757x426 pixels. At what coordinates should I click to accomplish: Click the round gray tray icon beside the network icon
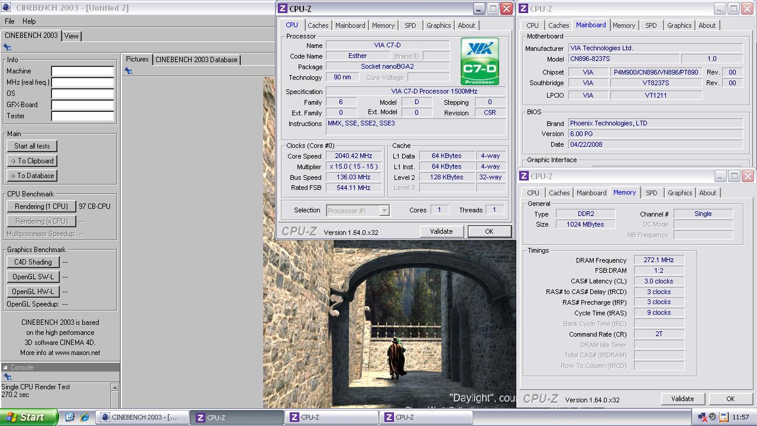(713, 417)
